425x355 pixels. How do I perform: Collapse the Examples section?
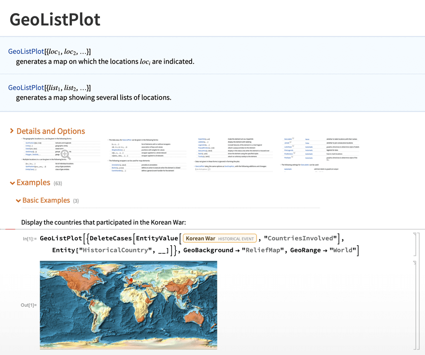coord(12,183)
